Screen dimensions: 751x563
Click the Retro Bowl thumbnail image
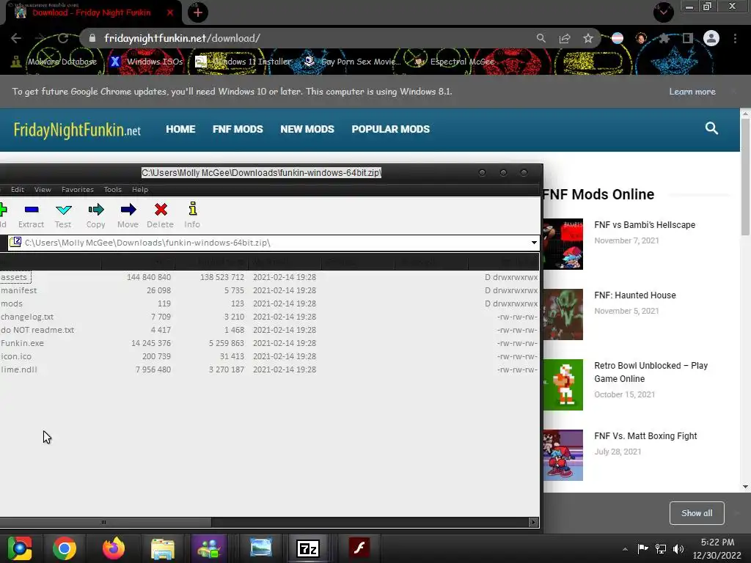(563, 385)
